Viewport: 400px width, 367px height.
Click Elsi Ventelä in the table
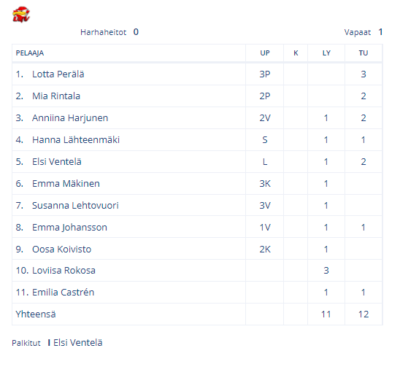(x=57, y=162)
